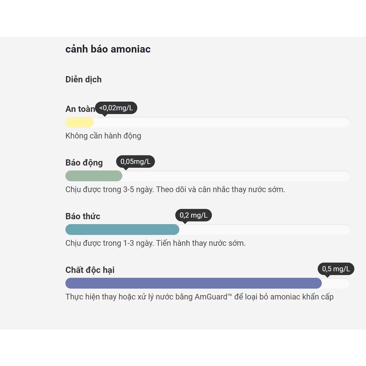Click the 0,5 mg/L tooltip bubble
The image size is (366, 366).
point(336,269)
